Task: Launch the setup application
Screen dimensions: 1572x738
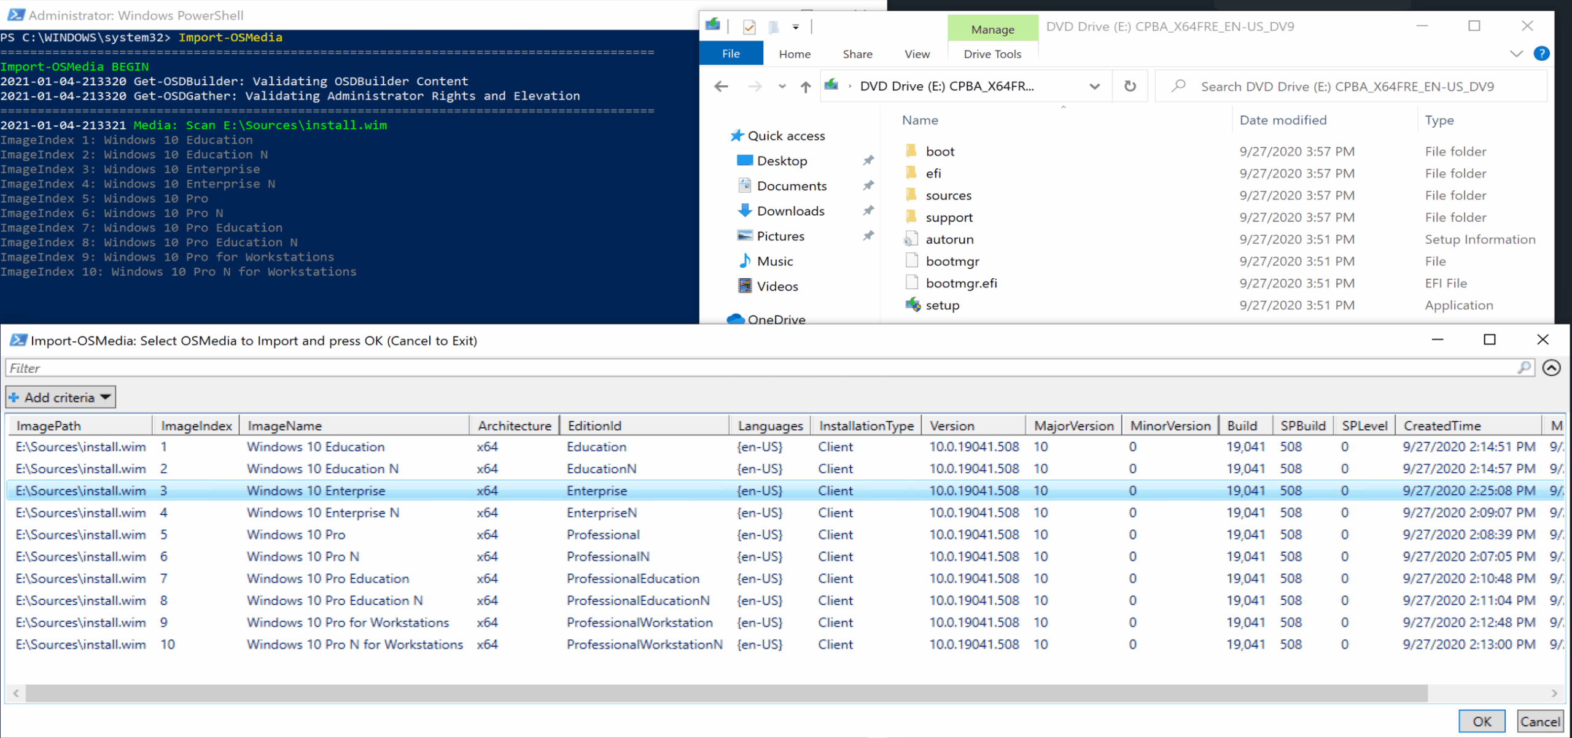Action: coord(943,305)
